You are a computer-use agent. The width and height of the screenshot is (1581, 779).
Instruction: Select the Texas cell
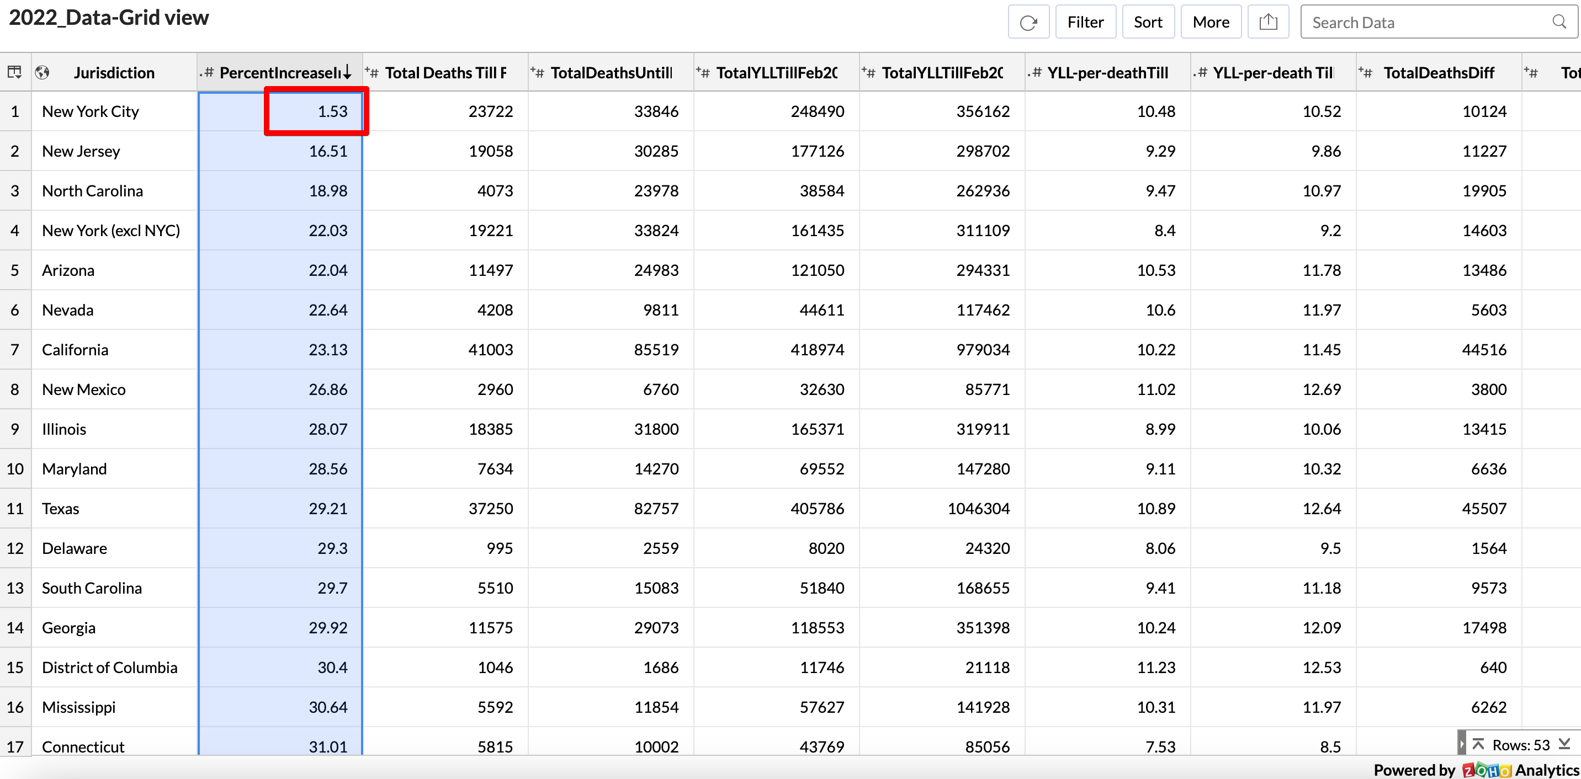click(x=114, y=509)
